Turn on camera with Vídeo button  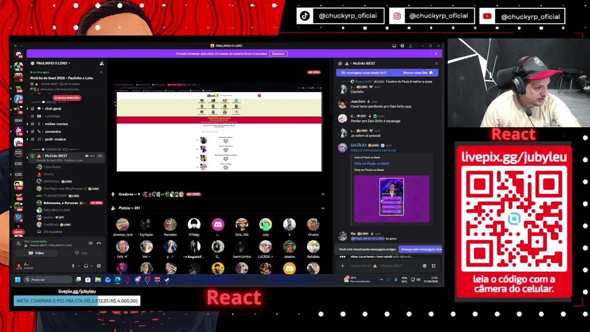[37, 253]
